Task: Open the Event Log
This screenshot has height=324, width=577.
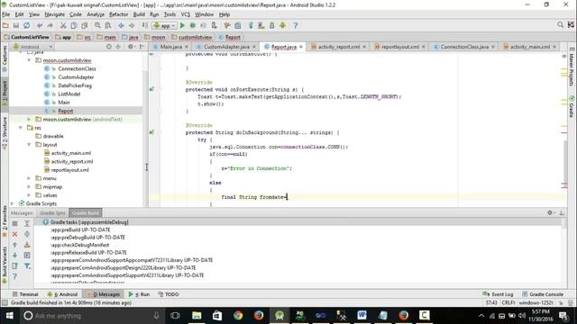Action: 498,294
